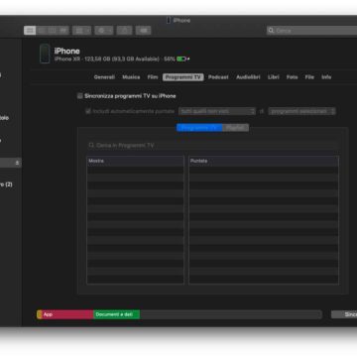Click the red App storage segment
357x357 pixels.
click(x=67, y=314)
